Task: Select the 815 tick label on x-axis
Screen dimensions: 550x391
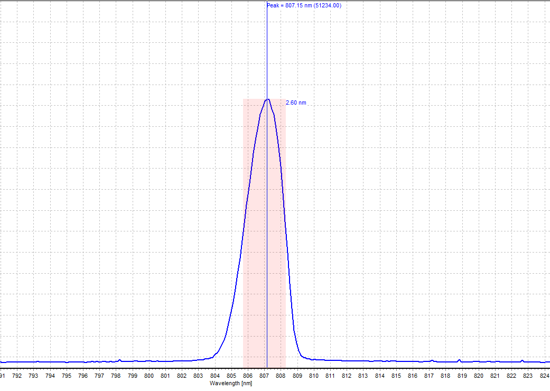Action: [x=396, y=376]
